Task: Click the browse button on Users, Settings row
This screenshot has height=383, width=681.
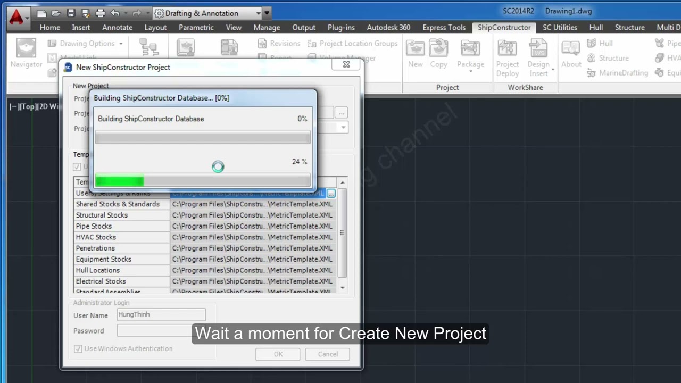Action: point(331,193)
